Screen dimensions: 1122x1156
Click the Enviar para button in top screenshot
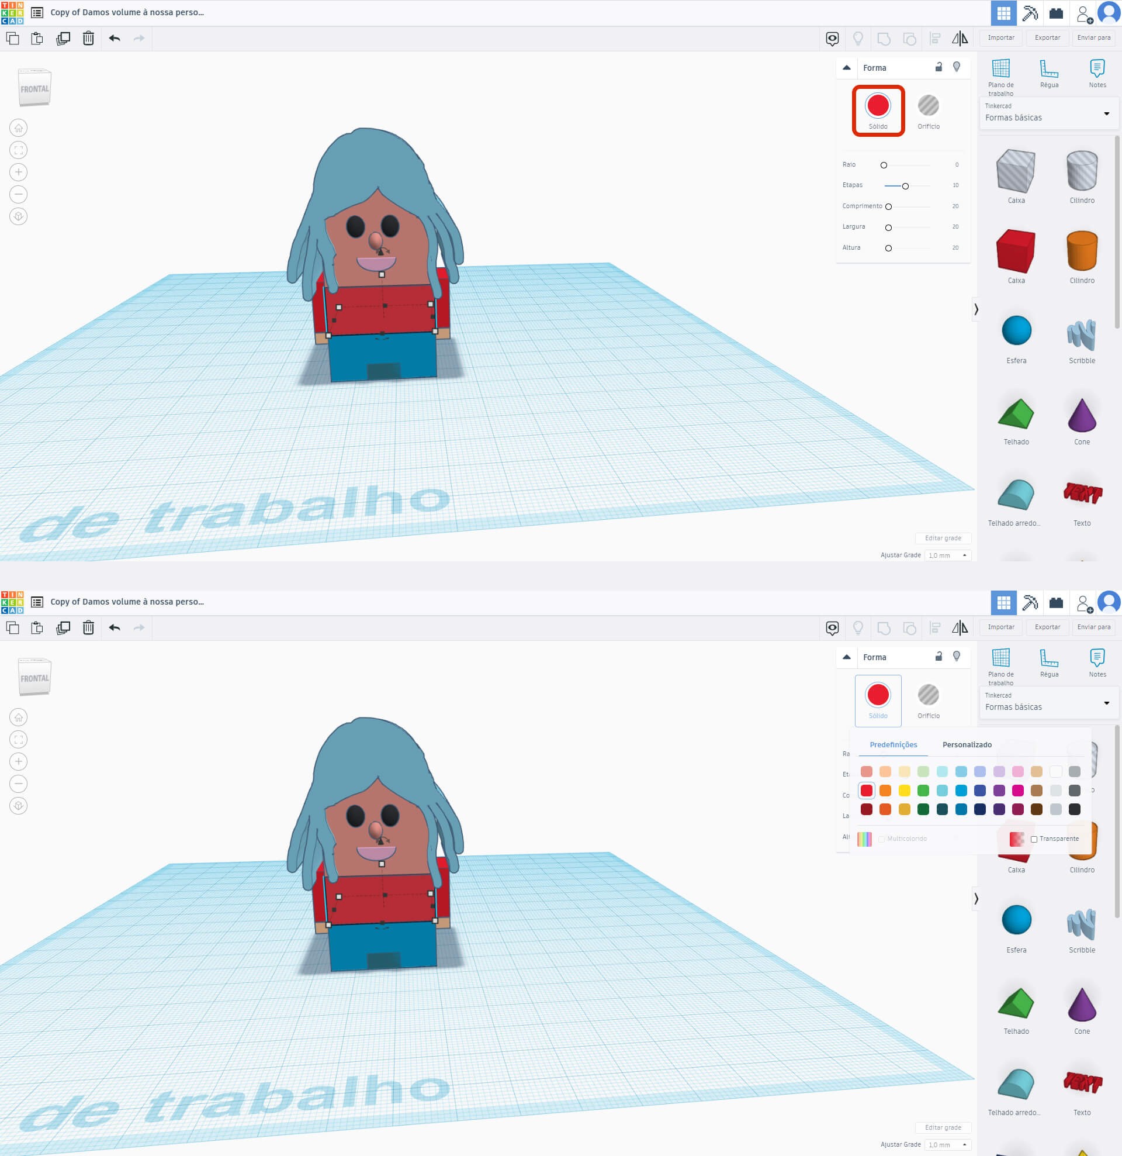coord(1094,38)
